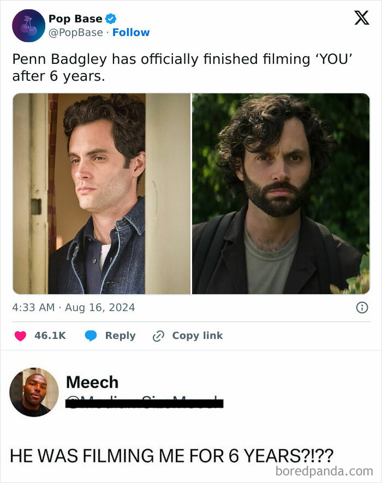Open the right photo of bearded man
The image size is (382, 483).
click(280, 193)
